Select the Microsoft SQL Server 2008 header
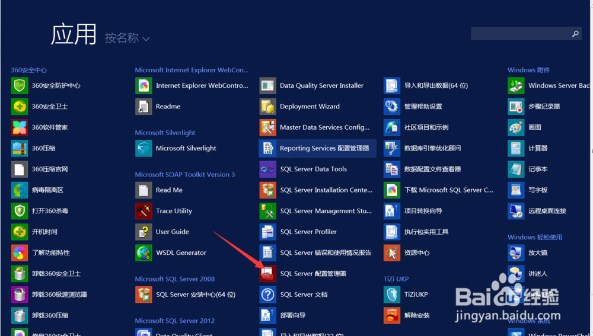This screenshot has height=336, width=593. pos(175,279)
